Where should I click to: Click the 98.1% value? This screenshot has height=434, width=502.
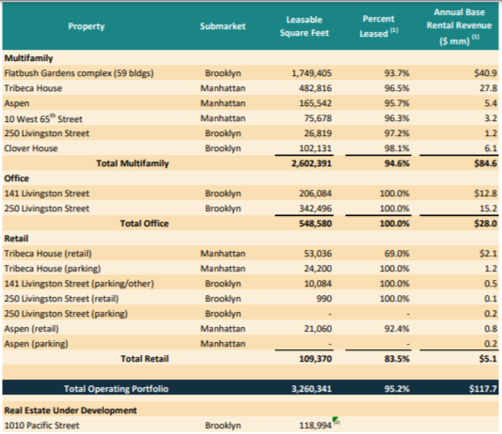click(397, 148)
